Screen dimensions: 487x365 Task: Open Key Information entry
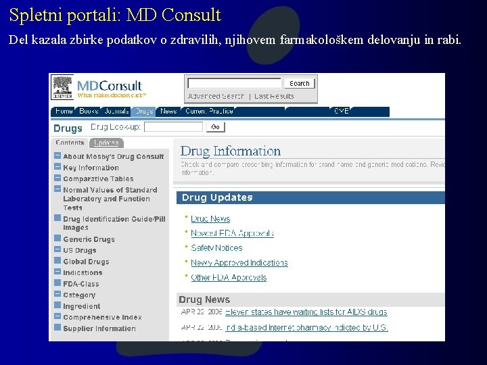coord(91,168)
